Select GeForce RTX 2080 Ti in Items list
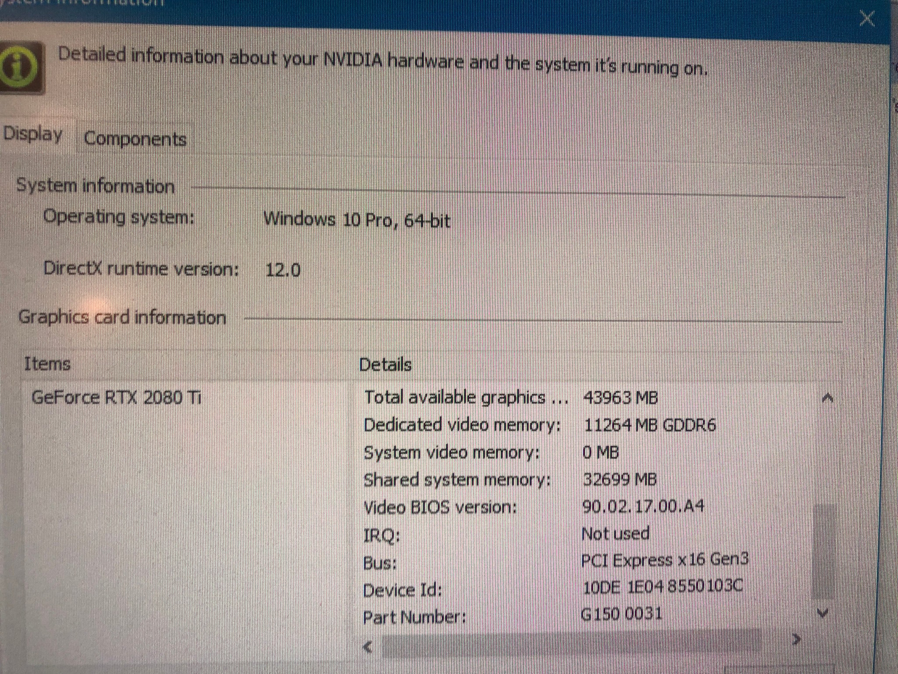The image size is (898, 674). pos(117,398)
